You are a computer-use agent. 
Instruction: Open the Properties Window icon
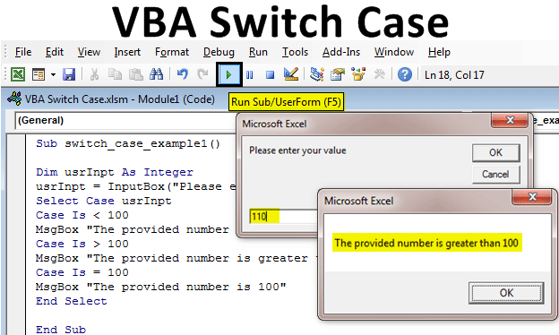coord(337,74)
